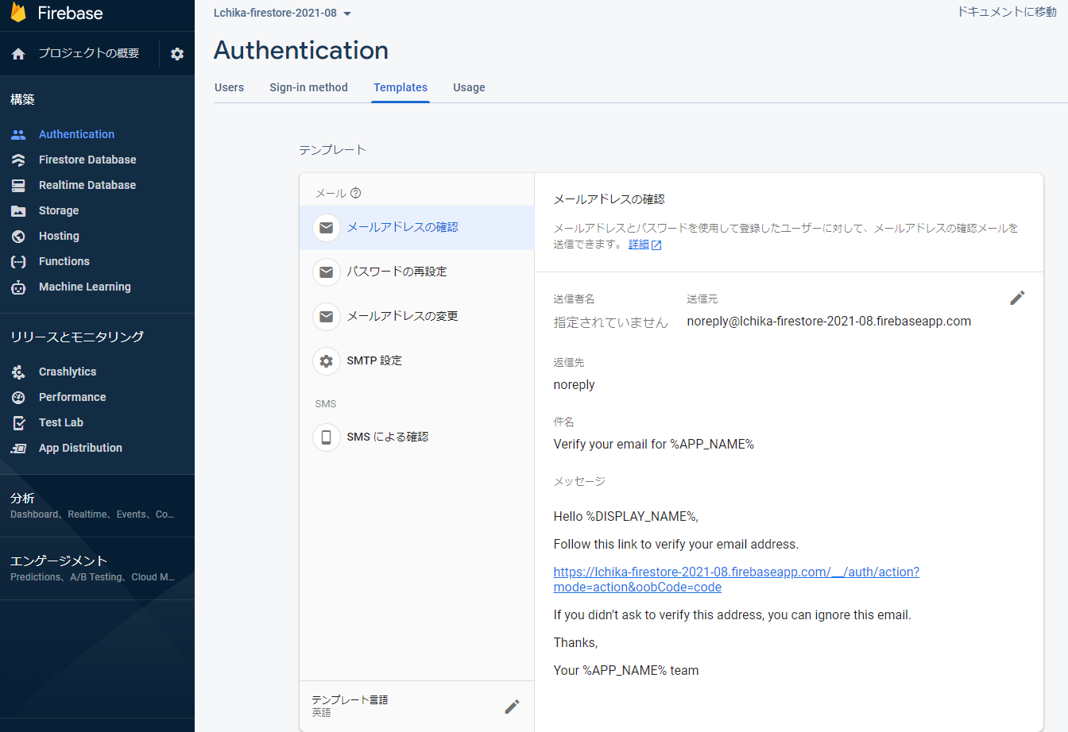Open SMS による確認 template
Image resolution: width=1068 pixels, height=732 pixels.
click(416, 437)
